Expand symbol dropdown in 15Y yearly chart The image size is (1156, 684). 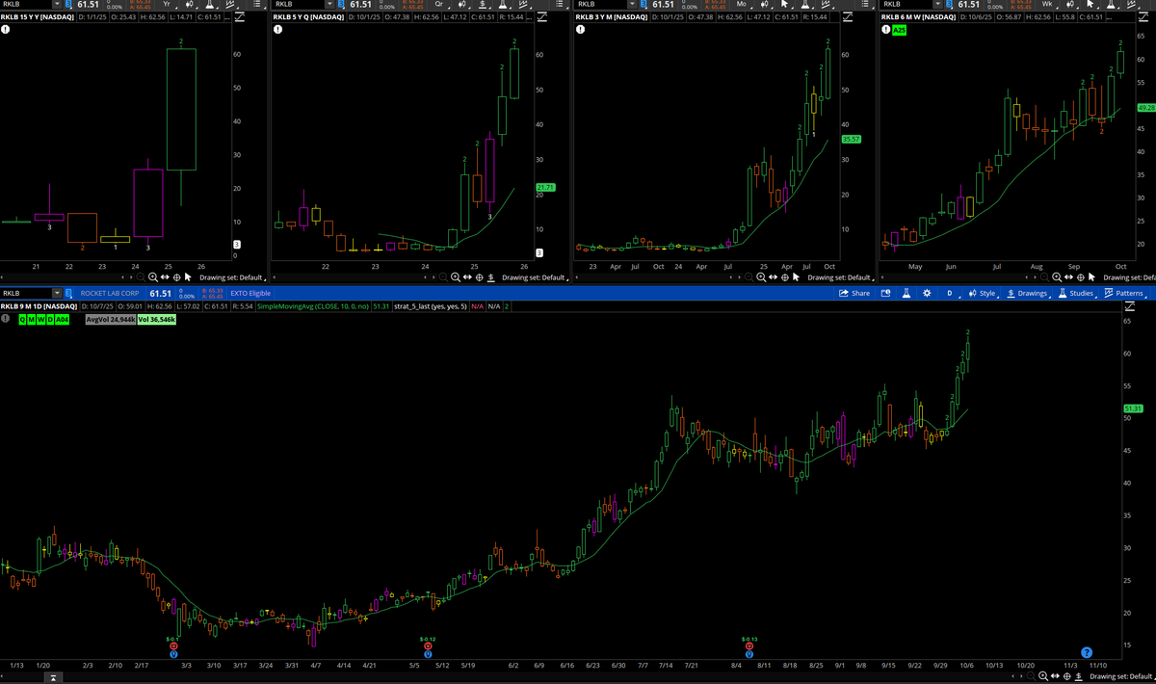click(x=57, y=4)
